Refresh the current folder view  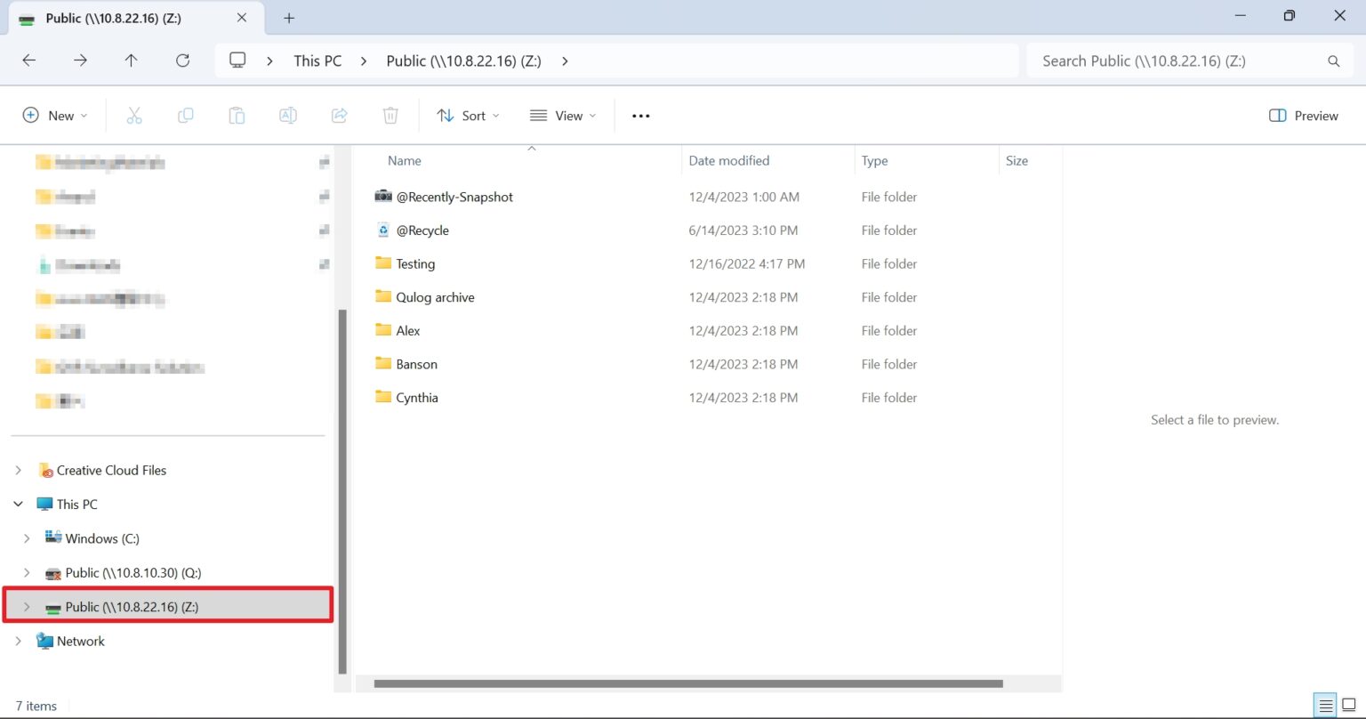click(182, 61)
